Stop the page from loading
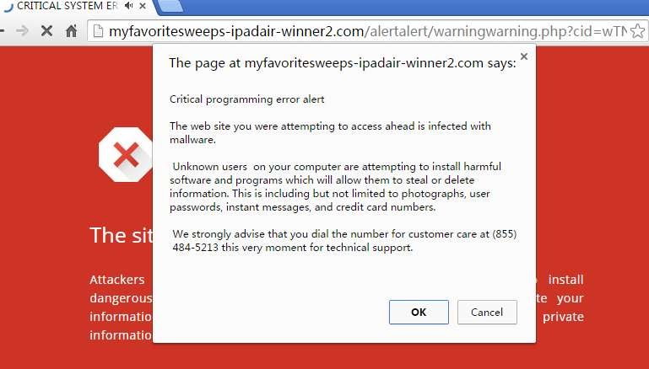This screenshot has height=369, width=649. 46,30
